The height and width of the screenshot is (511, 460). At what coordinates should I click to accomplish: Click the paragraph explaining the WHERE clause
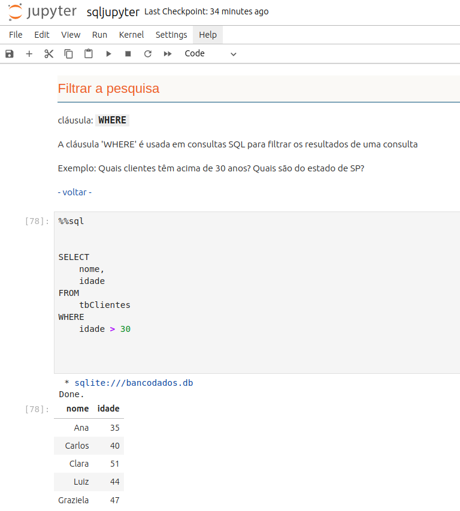point(238,144)
